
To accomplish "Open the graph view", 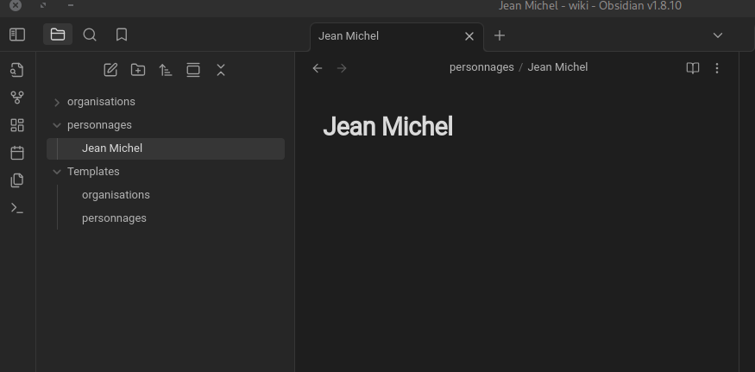I will [17, 98].
